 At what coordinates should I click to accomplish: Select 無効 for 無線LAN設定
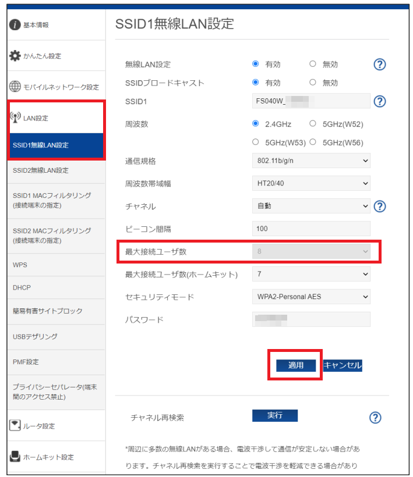coord(312,64)
